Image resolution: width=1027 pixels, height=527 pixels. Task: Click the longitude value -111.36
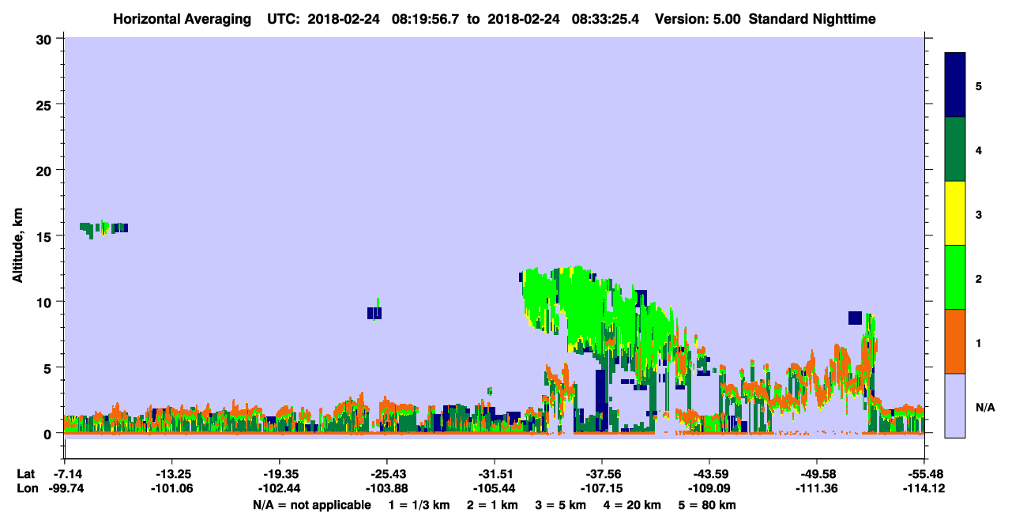point(816,488)
